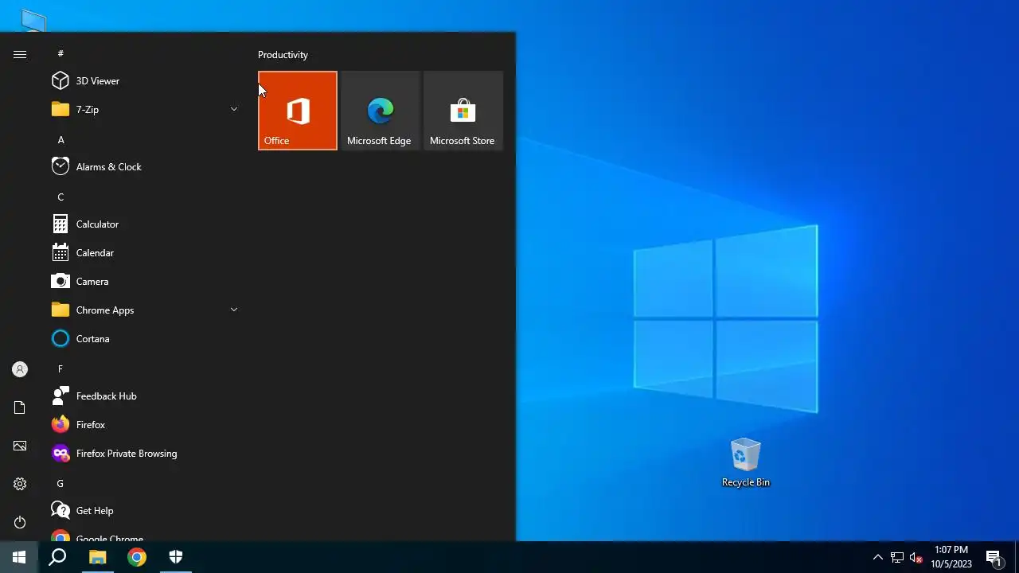Screen dimensions: 1019x573
Task: Show hidden tray icons chevron
Action: [x=878, y=557]
